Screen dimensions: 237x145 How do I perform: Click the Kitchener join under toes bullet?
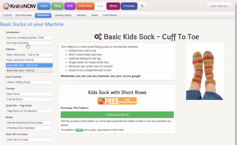90,66
